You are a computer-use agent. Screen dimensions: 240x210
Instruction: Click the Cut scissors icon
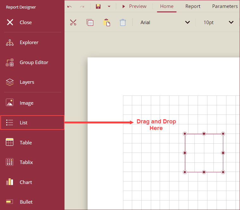(x=73, y=23)
